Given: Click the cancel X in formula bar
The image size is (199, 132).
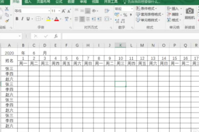Looking at the screenshot, I should click(36, 36).
